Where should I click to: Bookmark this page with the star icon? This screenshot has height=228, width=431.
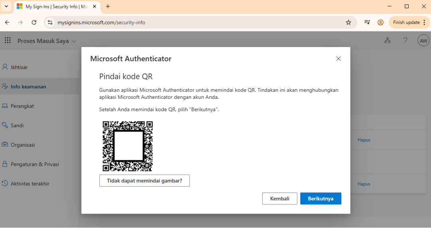tap(348, 22)
